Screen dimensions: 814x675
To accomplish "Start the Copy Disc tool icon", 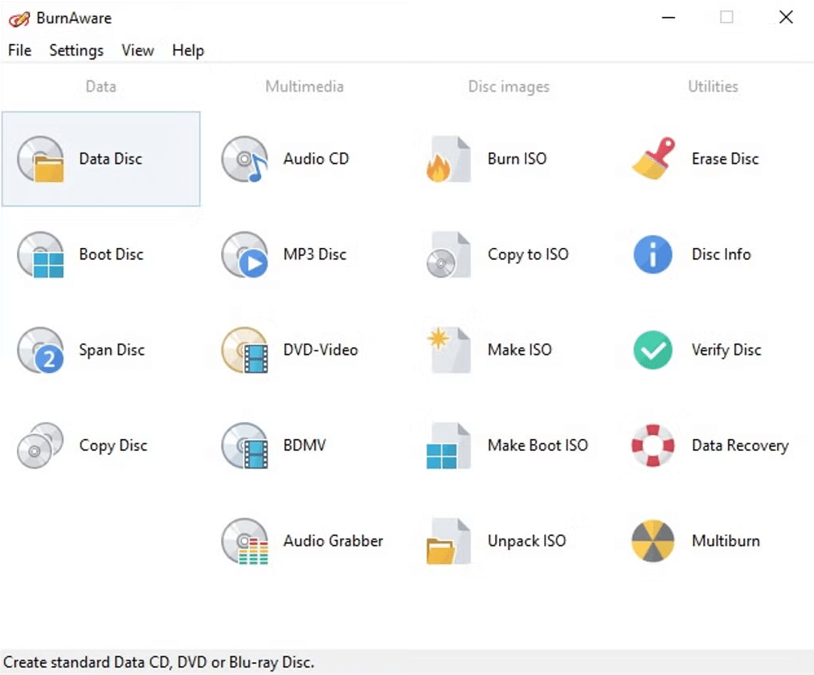I will [40, 445].
